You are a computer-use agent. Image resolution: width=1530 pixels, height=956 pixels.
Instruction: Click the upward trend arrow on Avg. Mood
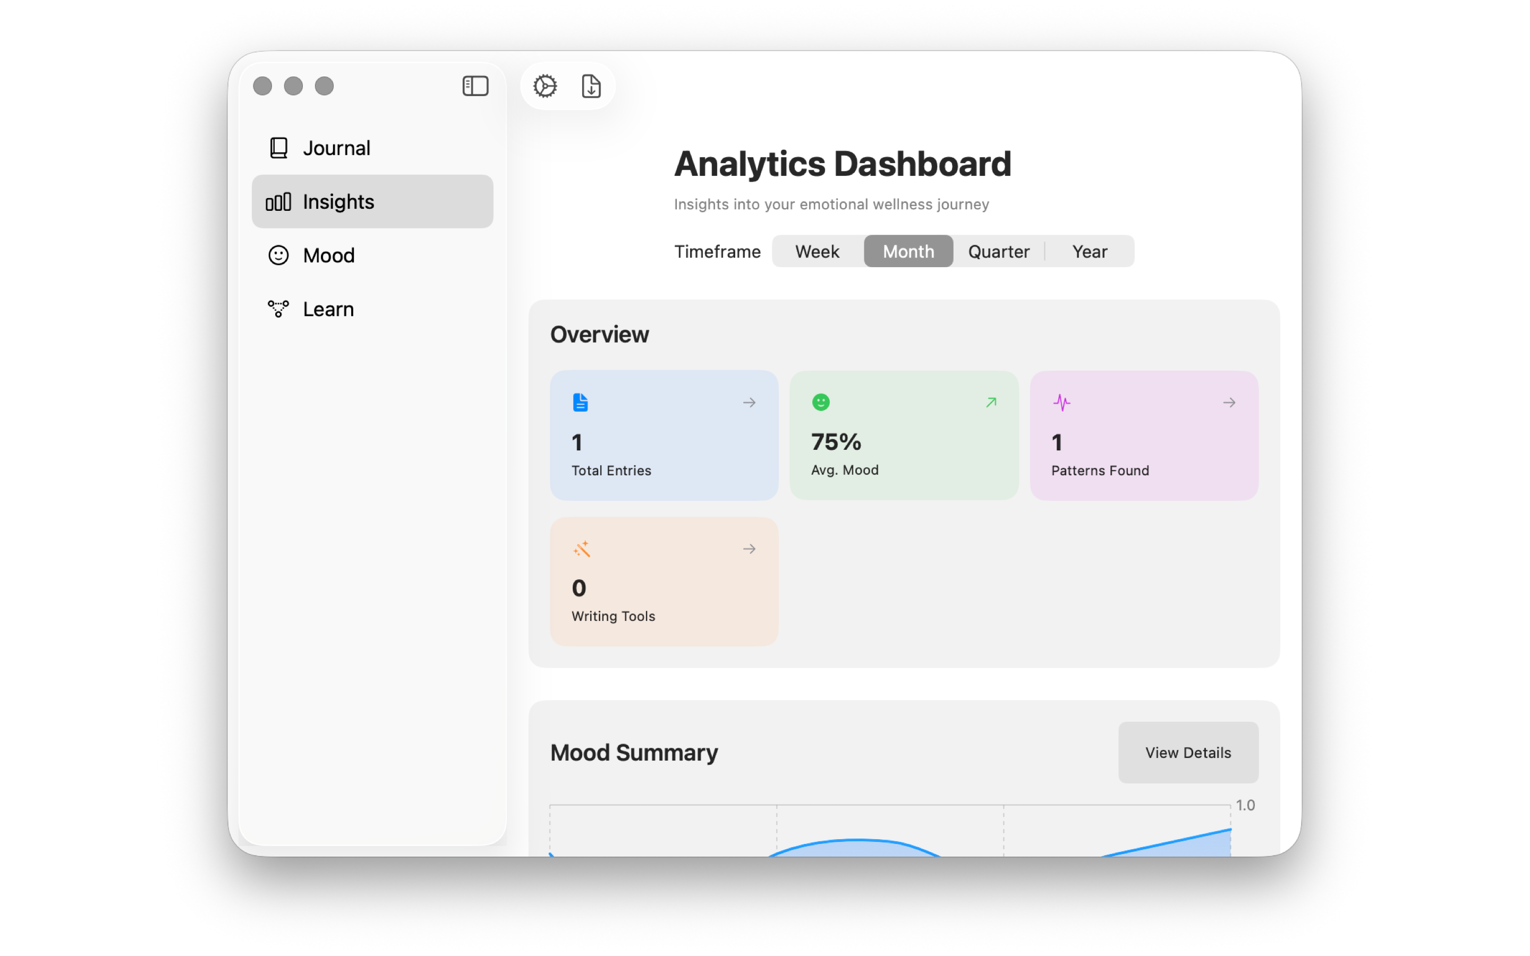point(991,402)
